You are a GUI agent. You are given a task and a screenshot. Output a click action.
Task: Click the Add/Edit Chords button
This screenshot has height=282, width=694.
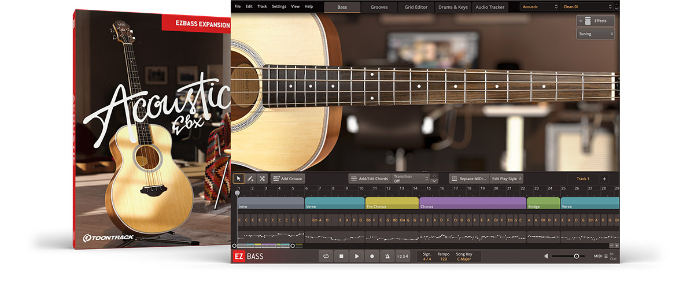tap(369, 179)
